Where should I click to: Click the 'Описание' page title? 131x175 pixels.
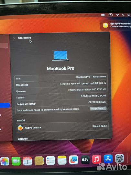tap(25, 38)
